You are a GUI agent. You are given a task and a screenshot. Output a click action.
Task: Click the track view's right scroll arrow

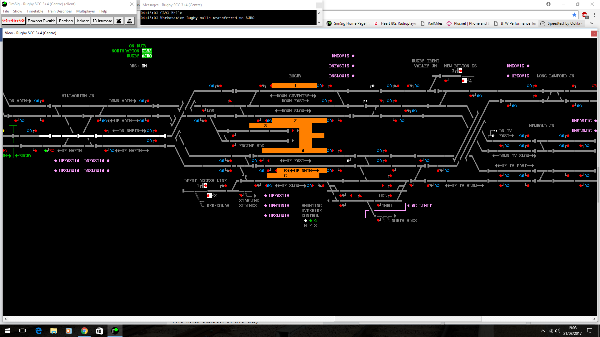[x=594, y=319]
